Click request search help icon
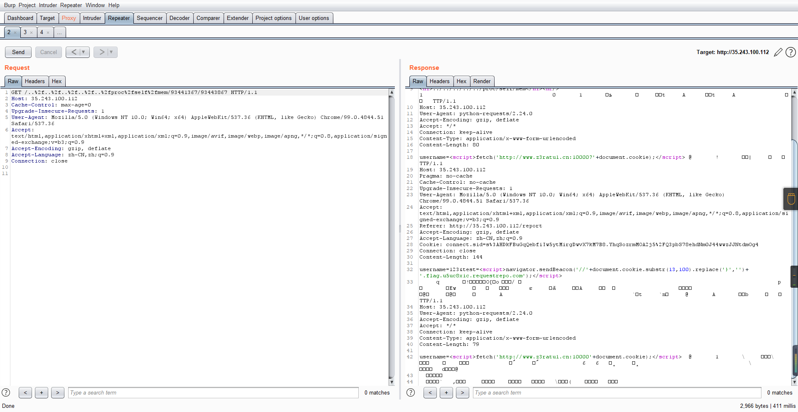This screenshot has width=798, height=412. click(6, 392)
